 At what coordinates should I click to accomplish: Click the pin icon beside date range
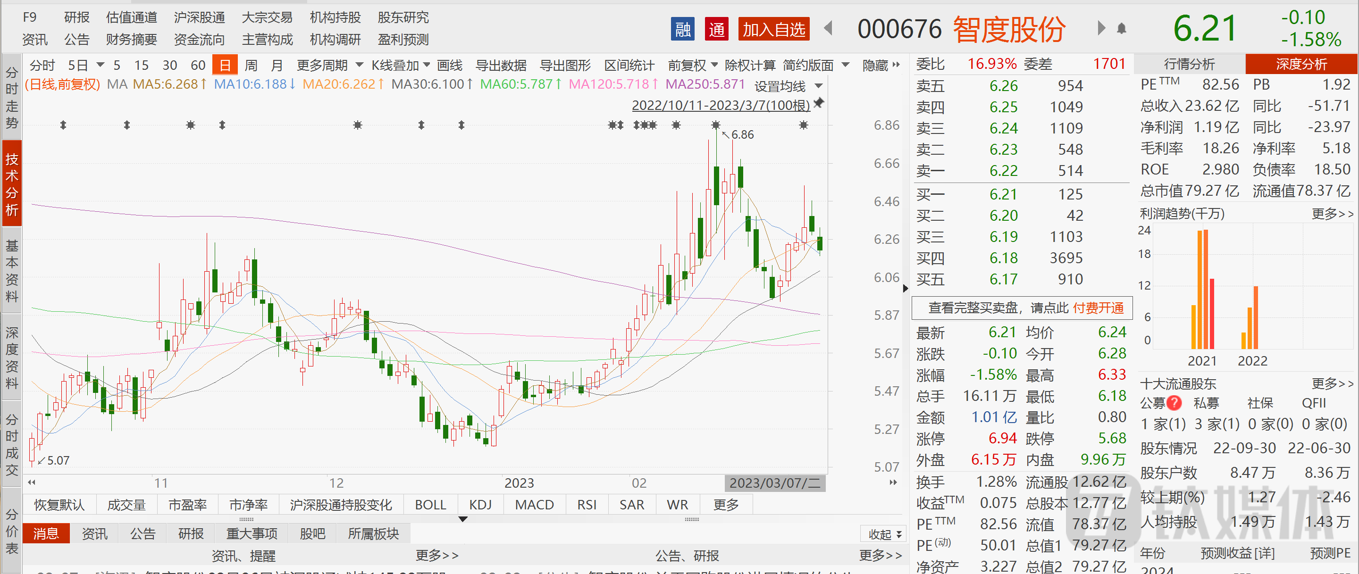coord(819,103)
